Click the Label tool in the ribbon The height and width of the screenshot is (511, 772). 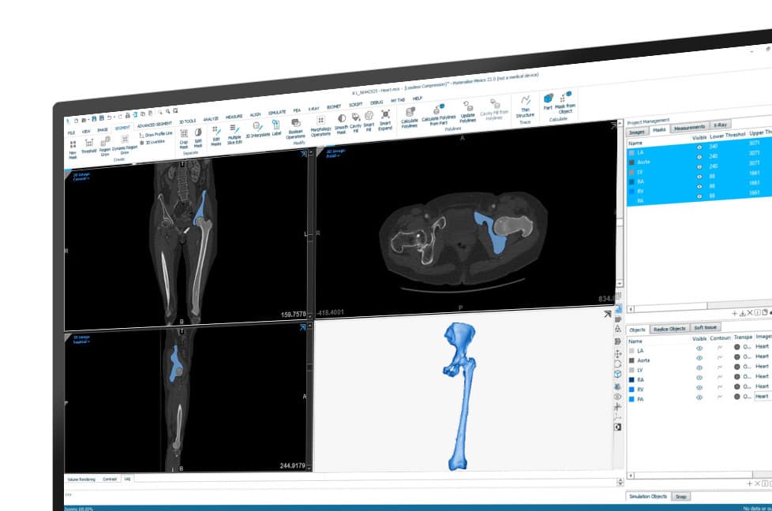pos(276,128)
